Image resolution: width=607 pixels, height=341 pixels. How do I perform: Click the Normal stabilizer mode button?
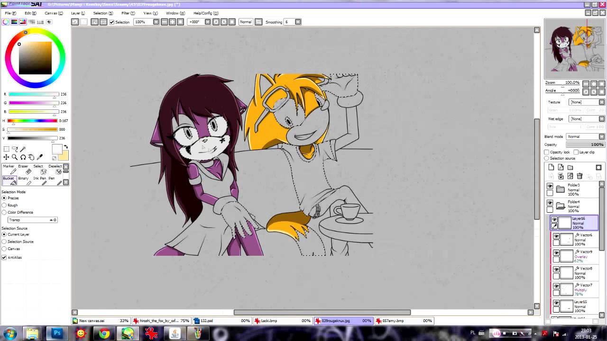pyautogui.click(x=246, y=22)
